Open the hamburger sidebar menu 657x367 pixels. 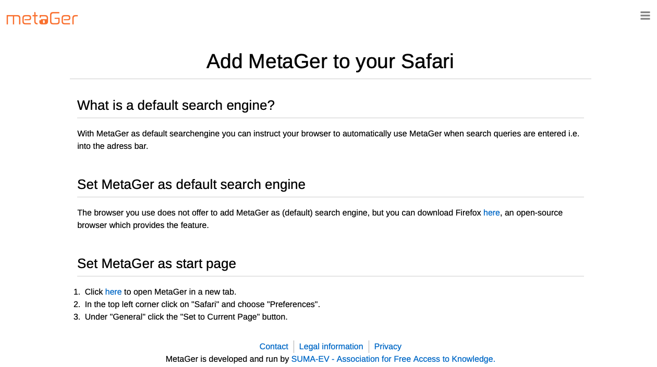(x=645, y=16)
